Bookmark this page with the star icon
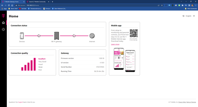This screenshot has height=107, width=198. click(162, 5)
